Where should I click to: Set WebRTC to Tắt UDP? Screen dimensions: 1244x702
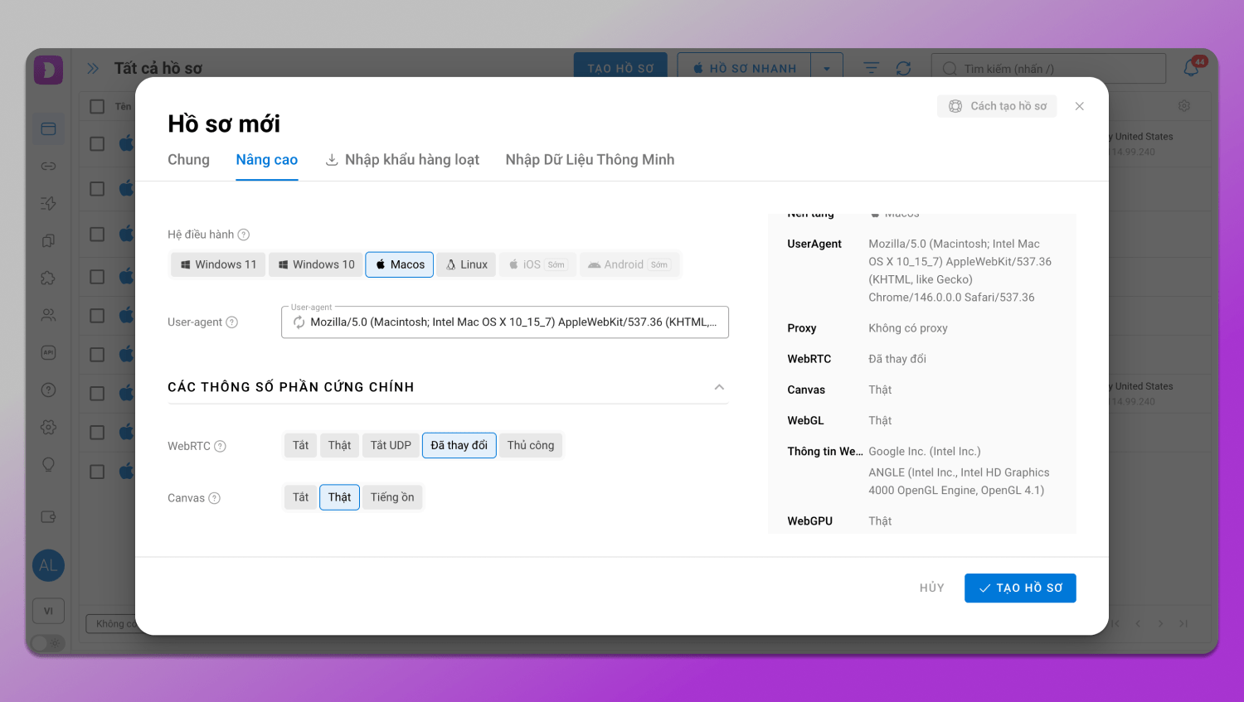(x=391, y=445)
